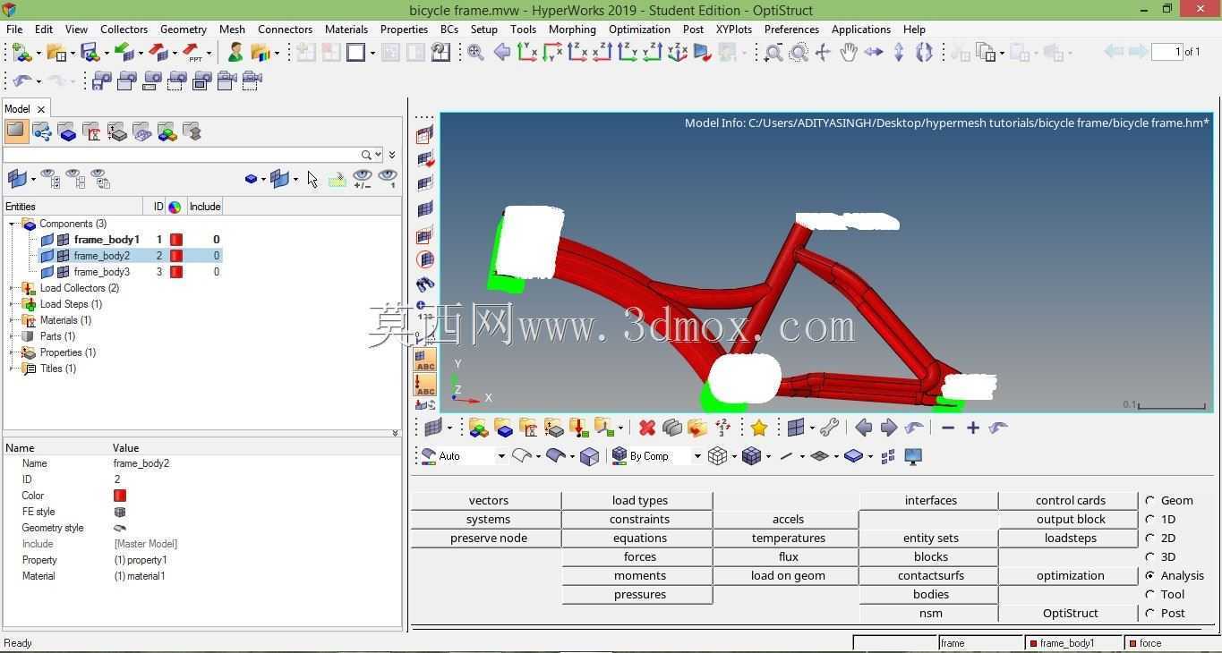Screen dimensions: 1222x653
Task: Click frame_body3 red color swatch
Action: [176, 272]
